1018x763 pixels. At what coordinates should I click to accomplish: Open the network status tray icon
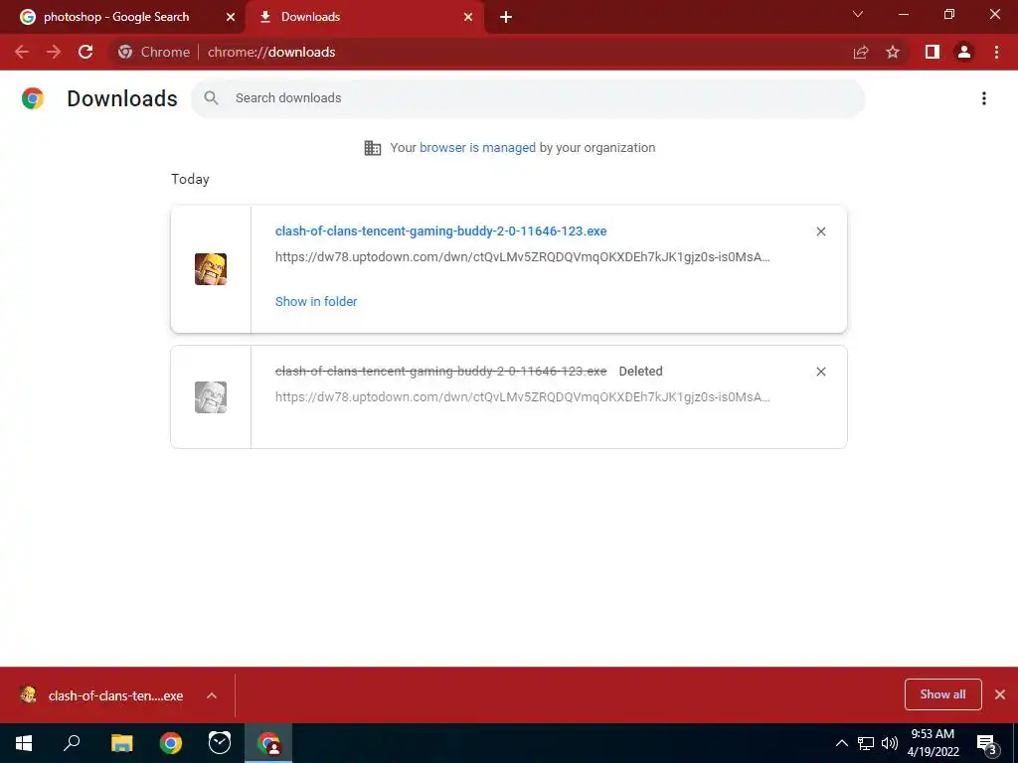(866, 743)
